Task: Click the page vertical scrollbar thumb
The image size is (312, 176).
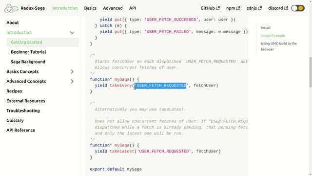Action: point(311,72)
